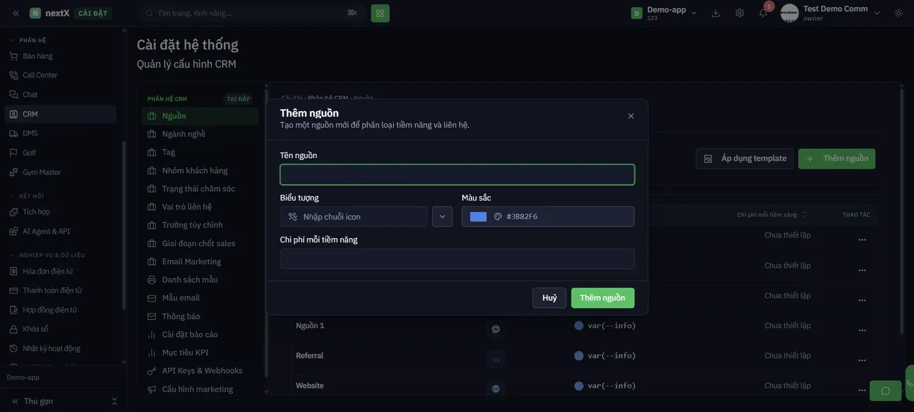
Task: Click the Website row globe icon
Action: (x=496, y=389)
